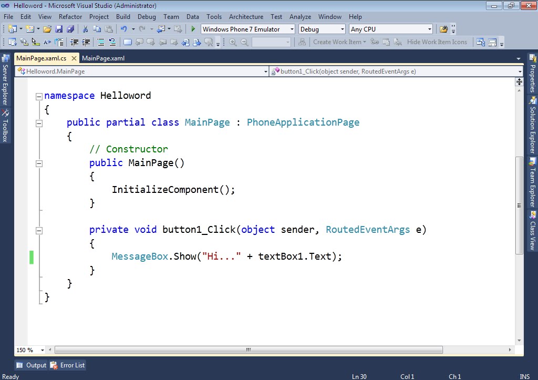Collapse the MainPage class block
This screenshot has width=538, height=380.
[x=39, y=123]
